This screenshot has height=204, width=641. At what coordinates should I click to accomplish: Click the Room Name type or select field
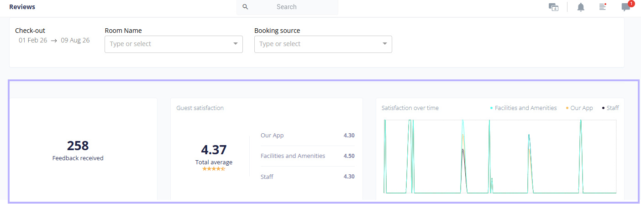point(173,44)
